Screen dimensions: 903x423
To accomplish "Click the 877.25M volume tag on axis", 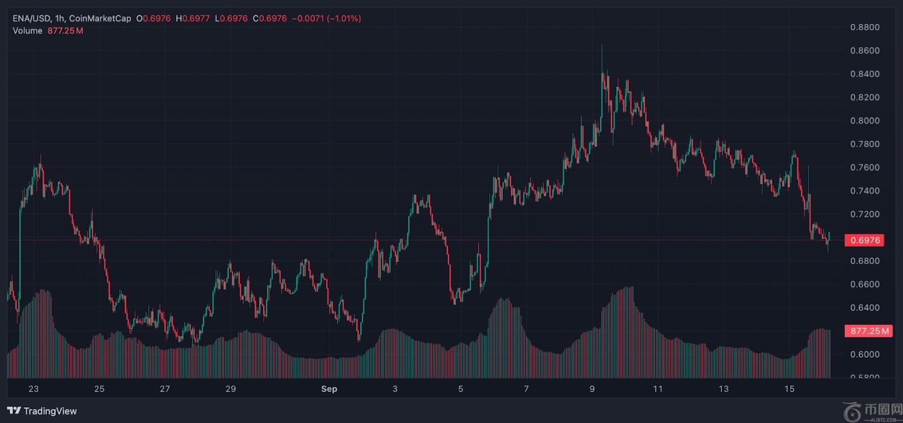I will point(869,331).
